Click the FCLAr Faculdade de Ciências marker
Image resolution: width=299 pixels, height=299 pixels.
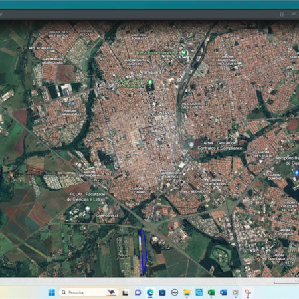88,209
